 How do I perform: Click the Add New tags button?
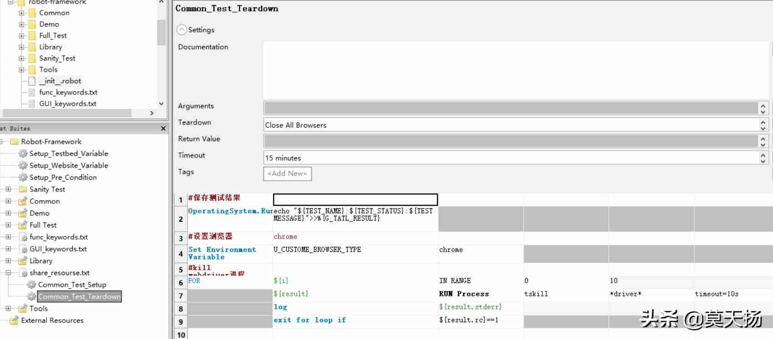coord(288,173)
